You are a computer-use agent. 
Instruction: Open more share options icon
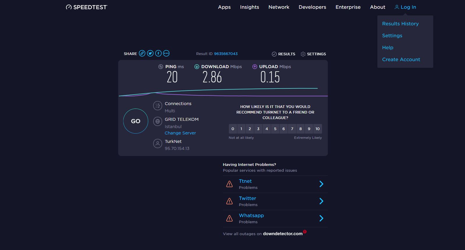166,53
